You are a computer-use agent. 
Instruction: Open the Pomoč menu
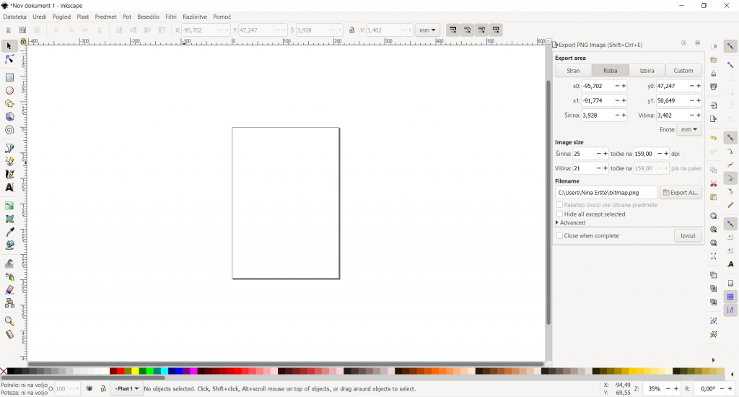tap(222, 17)
